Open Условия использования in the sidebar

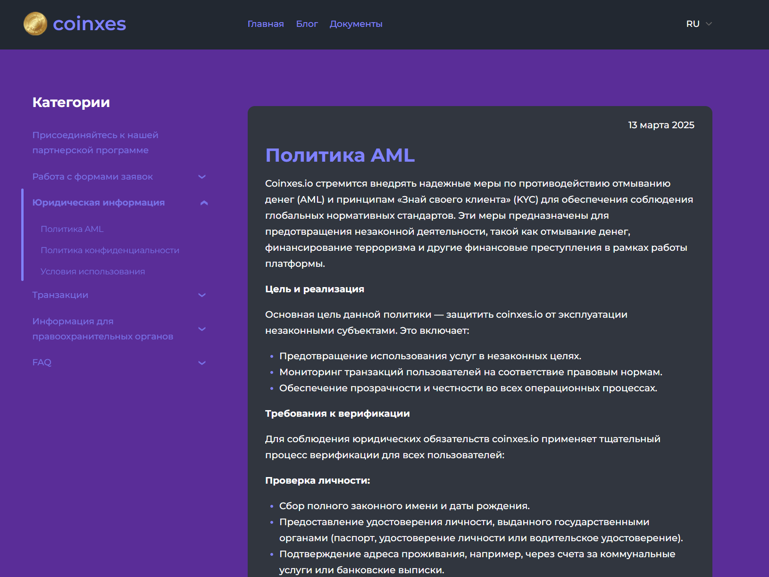click(x=93, y=272)
